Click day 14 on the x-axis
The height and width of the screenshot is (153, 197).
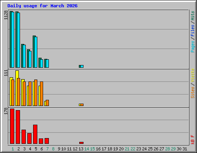pos(87,149)
